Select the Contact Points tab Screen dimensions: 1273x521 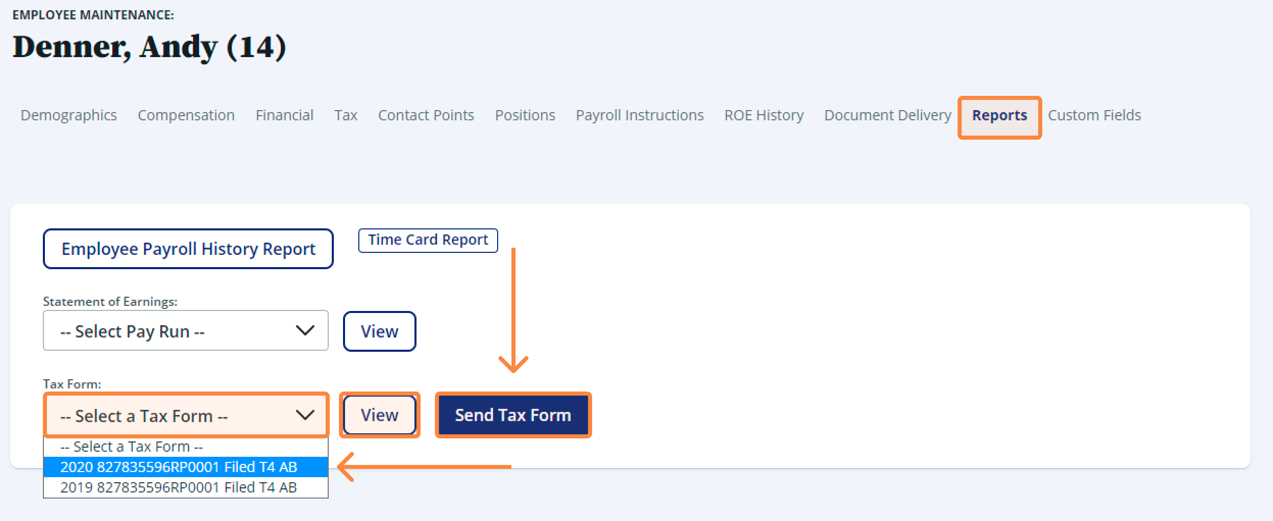426,115
